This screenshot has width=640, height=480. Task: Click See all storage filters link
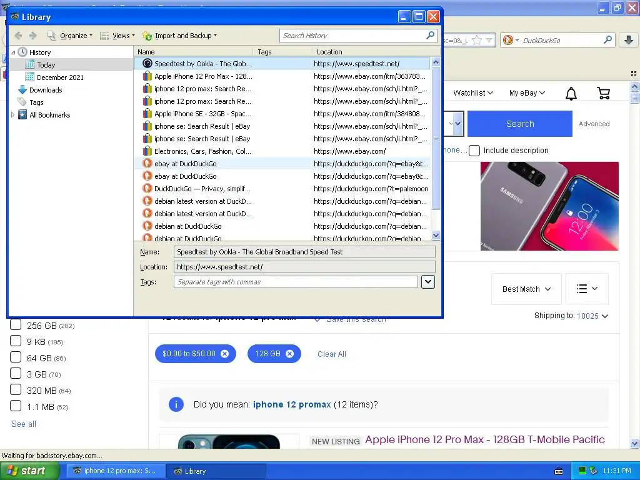[24, 424]
